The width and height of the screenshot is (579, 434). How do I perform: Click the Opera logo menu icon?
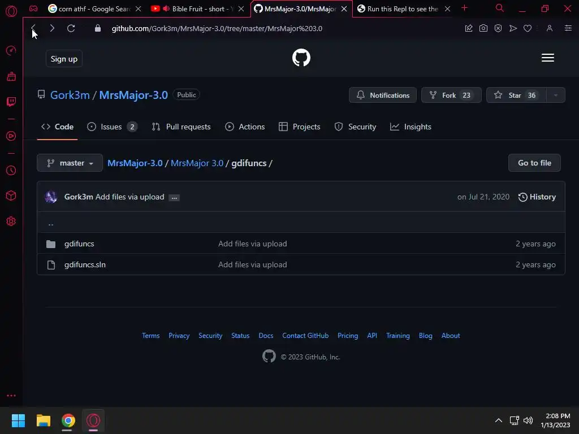pyautogui.click(x=11, y=11)
